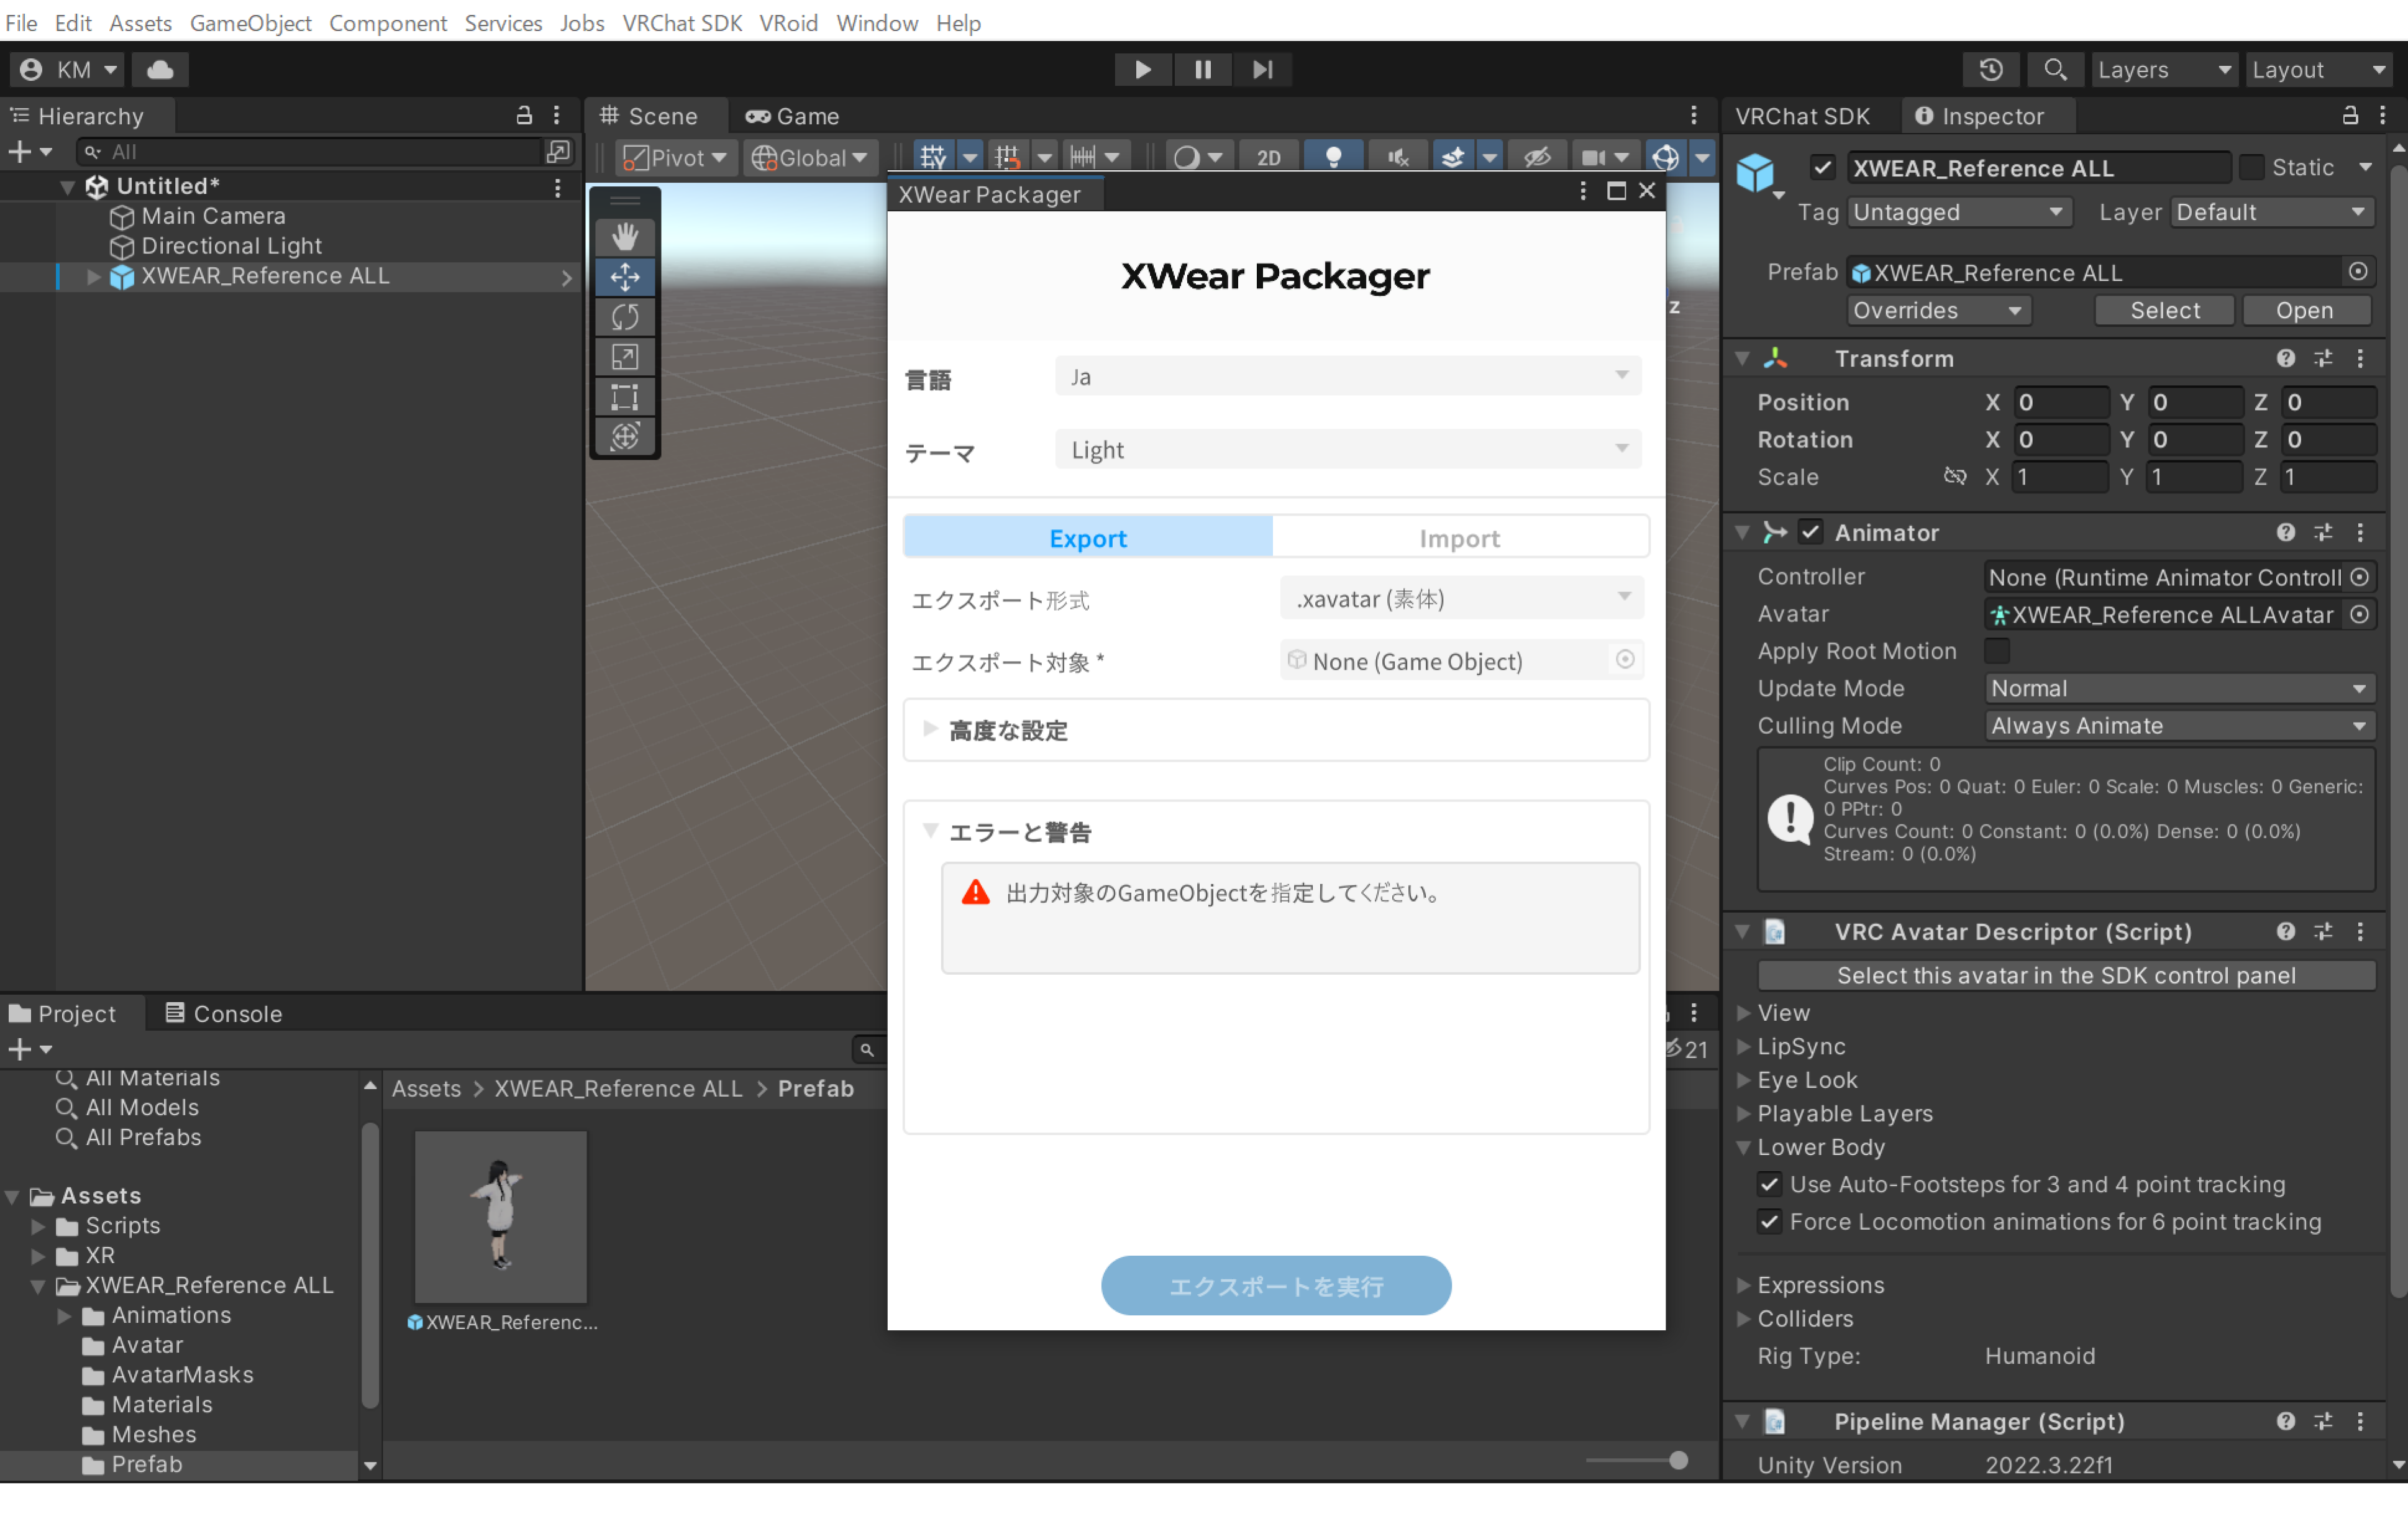The image size is (2408, 1516).
Task: Select the Hand view tool
Action: point(625,237)
